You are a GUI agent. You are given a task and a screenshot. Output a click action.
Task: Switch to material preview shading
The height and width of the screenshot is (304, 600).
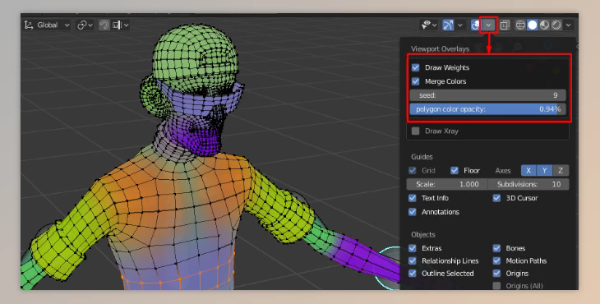544,25
